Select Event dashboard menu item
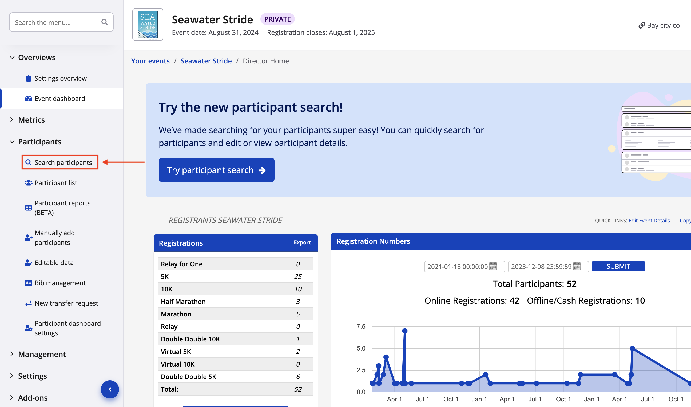Viewport: 691px width, 407px height. [x=59, y=99]
